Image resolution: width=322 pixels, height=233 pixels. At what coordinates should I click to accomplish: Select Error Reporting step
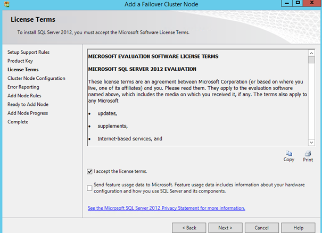[23, 87]
